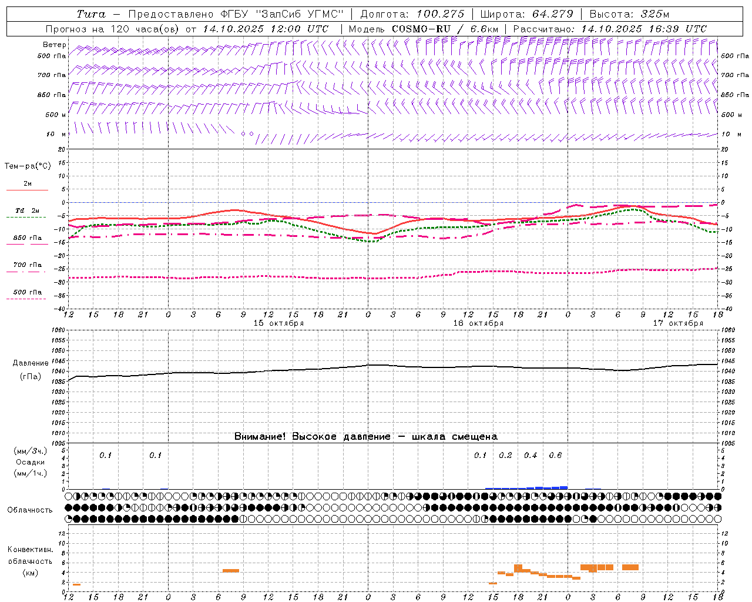Click the precipitation value "0.6"
752x602 pixels.
point(555,455)
